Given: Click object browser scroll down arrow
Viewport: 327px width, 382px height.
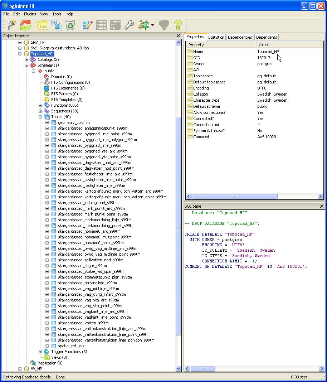Looking at the screenshot, I should [178, 369].
